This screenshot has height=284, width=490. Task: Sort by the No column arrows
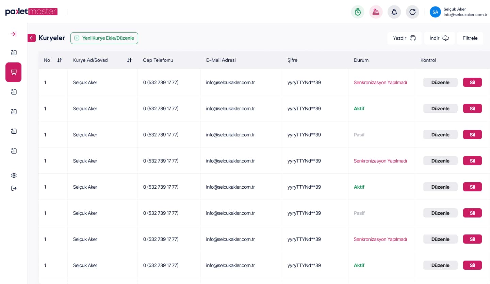click(60, 60)
